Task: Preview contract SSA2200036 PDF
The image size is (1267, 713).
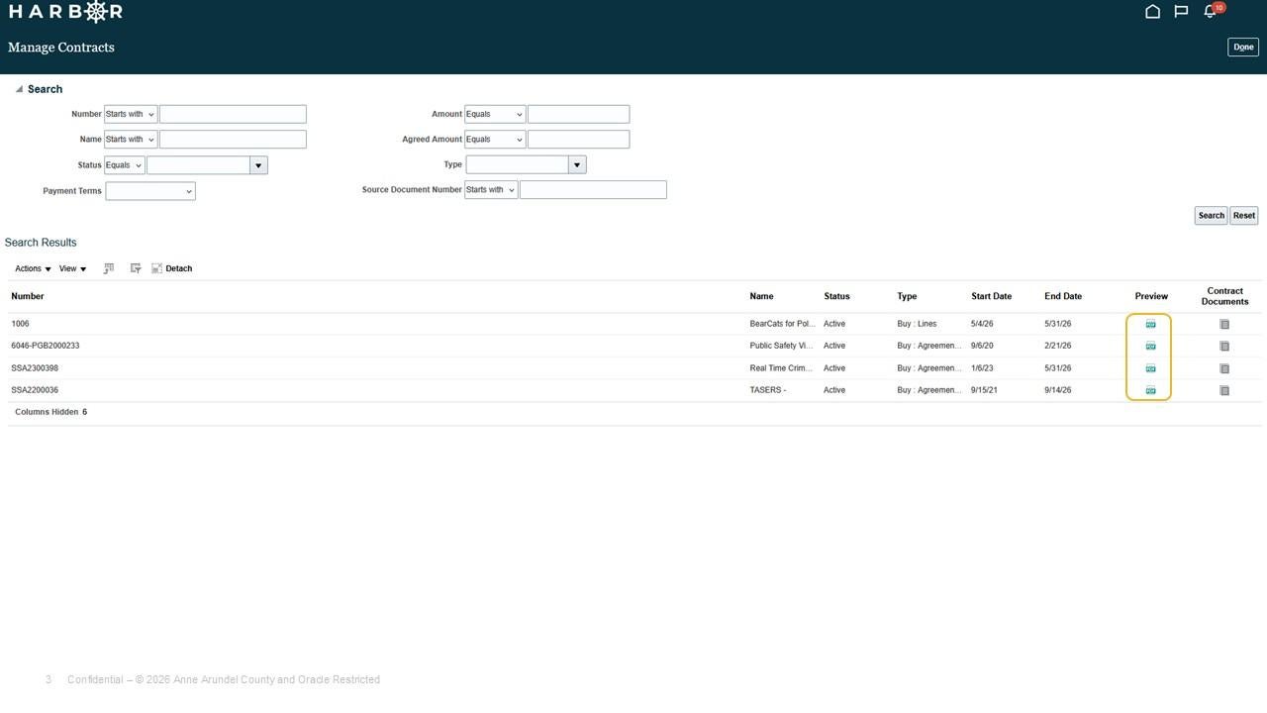Action: tap(1150, 390)
